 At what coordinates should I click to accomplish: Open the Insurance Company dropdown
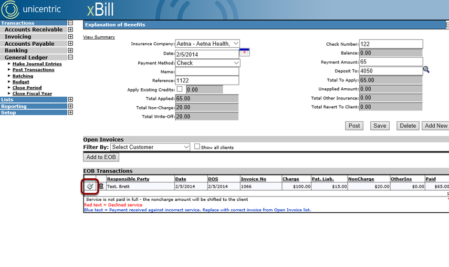point(207,44)
